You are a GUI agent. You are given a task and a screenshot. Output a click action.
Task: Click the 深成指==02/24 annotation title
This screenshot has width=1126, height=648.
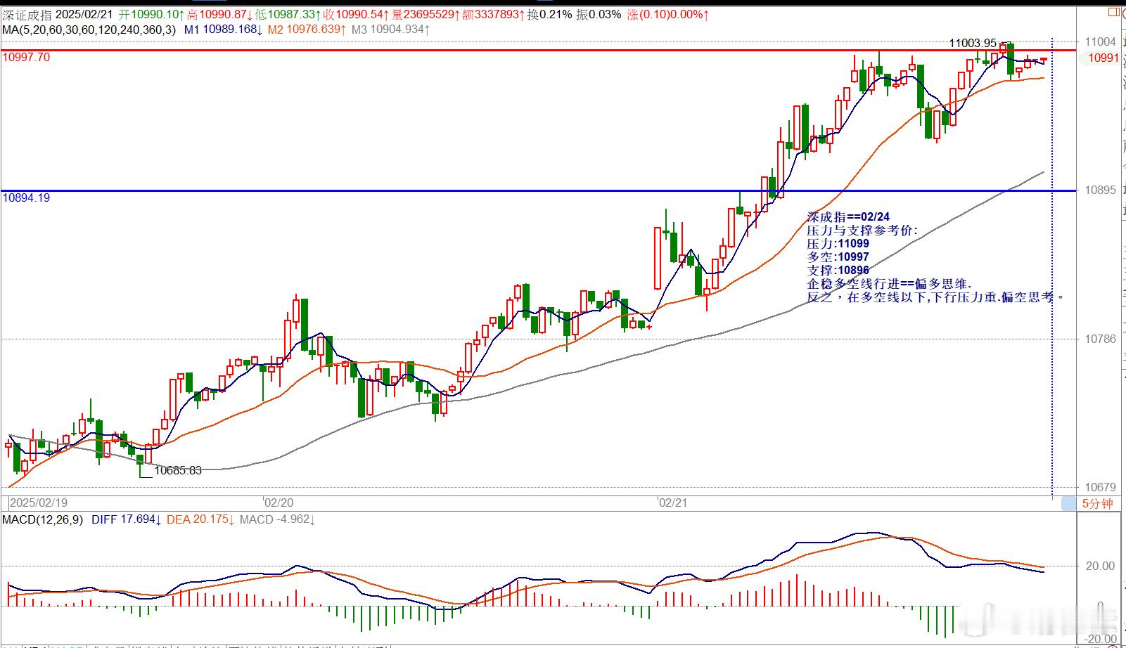click(848, 217)
